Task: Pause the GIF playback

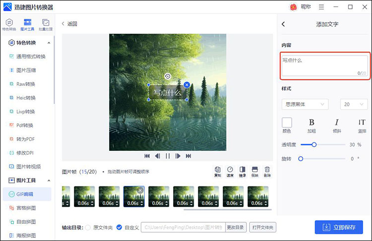Action: (x=168, y=156)
